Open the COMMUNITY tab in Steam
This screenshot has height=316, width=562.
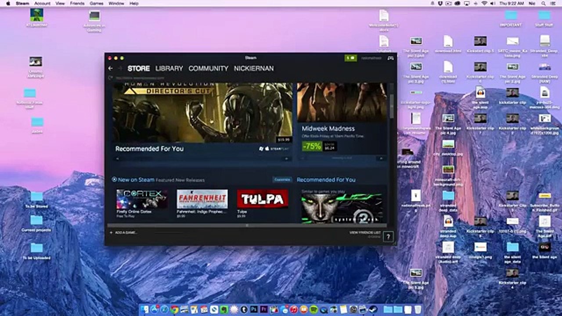(x=209, y=68)
